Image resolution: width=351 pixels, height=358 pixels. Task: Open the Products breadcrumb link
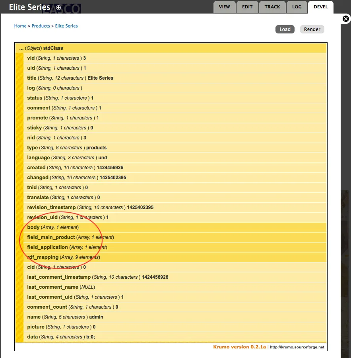coord(41,26)
